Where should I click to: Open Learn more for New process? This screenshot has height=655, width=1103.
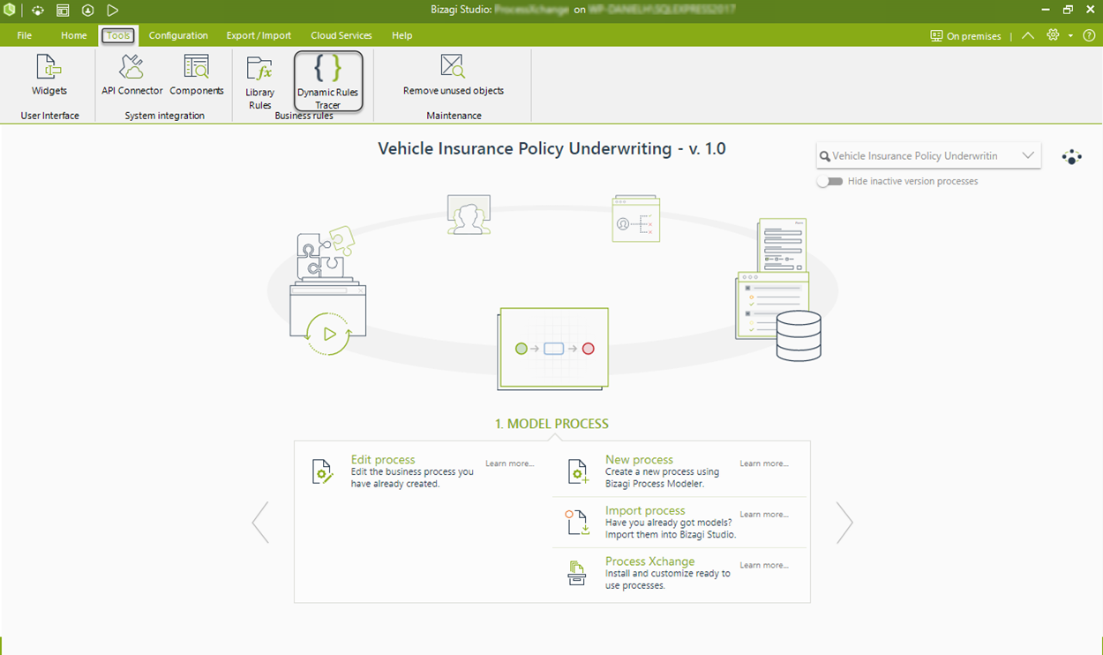pos(764,463)
